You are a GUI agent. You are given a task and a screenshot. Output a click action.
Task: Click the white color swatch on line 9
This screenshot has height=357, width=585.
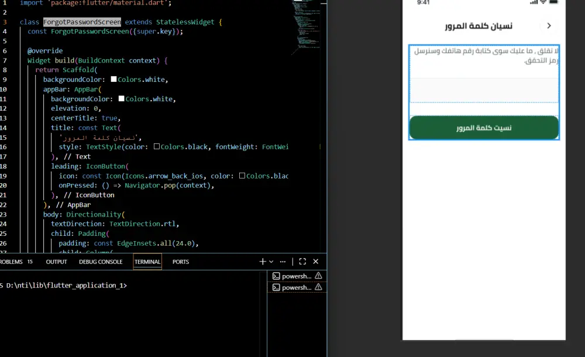pyautogui.click(x=114, y=79)
